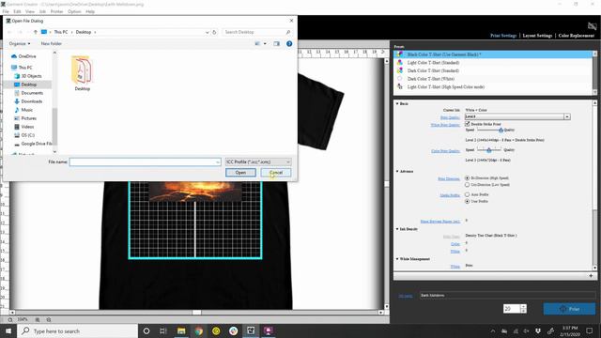
Task: Switch to Color Replacement tab
Action: point(576,36)
